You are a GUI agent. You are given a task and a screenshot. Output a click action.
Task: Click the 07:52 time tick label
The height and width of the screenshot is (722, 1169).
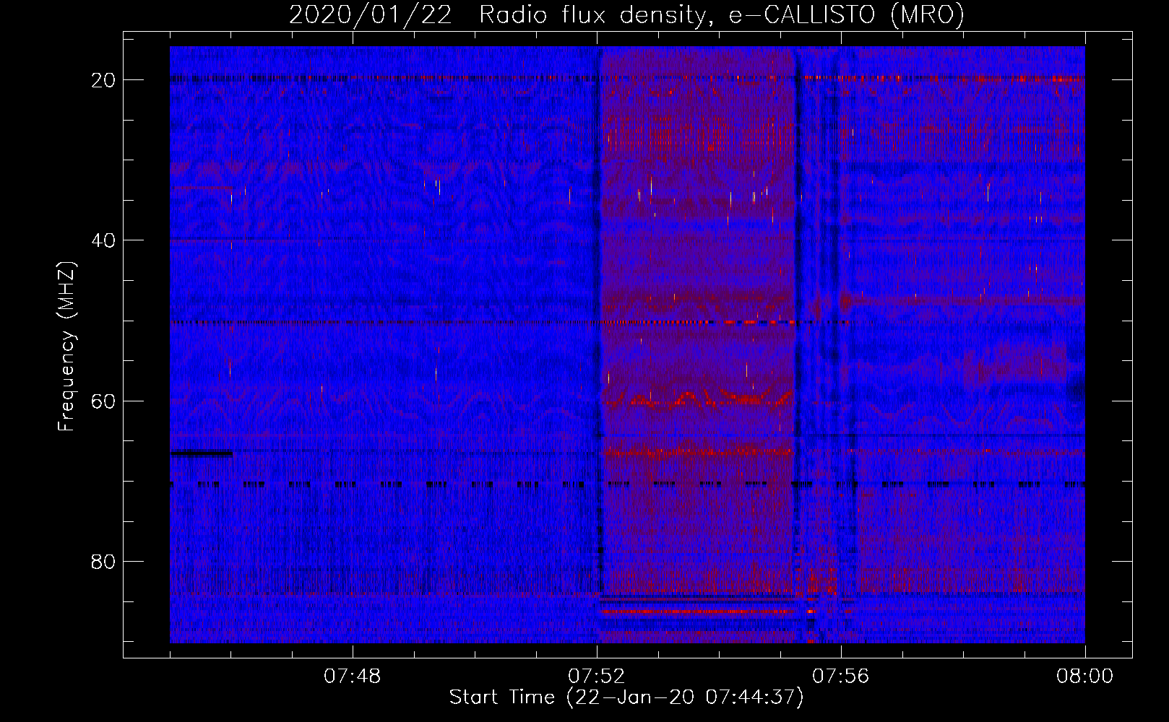(x=597, y=677)
